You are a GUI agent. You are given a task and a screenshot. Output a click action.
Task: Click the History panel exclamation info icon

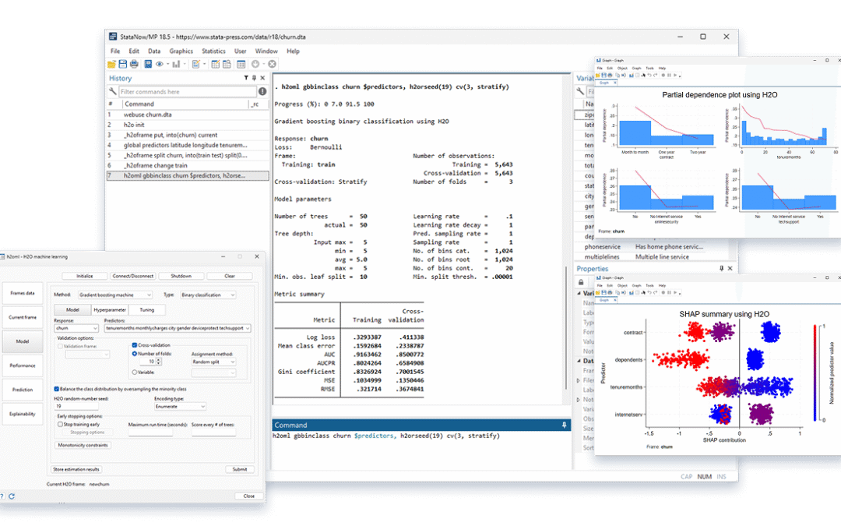point(263,92)
